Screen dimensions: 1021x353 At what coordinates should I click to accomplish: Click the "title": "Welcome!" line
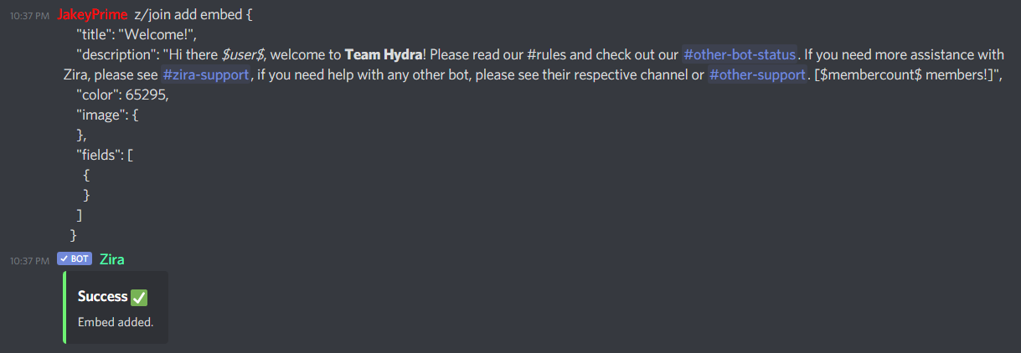pyautogui.click(x=136, y=35)
